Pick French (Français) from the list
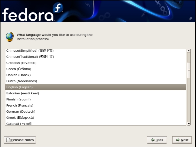This screenshot has width=196, height=147. pyautogui.click(x=96, y=105)
